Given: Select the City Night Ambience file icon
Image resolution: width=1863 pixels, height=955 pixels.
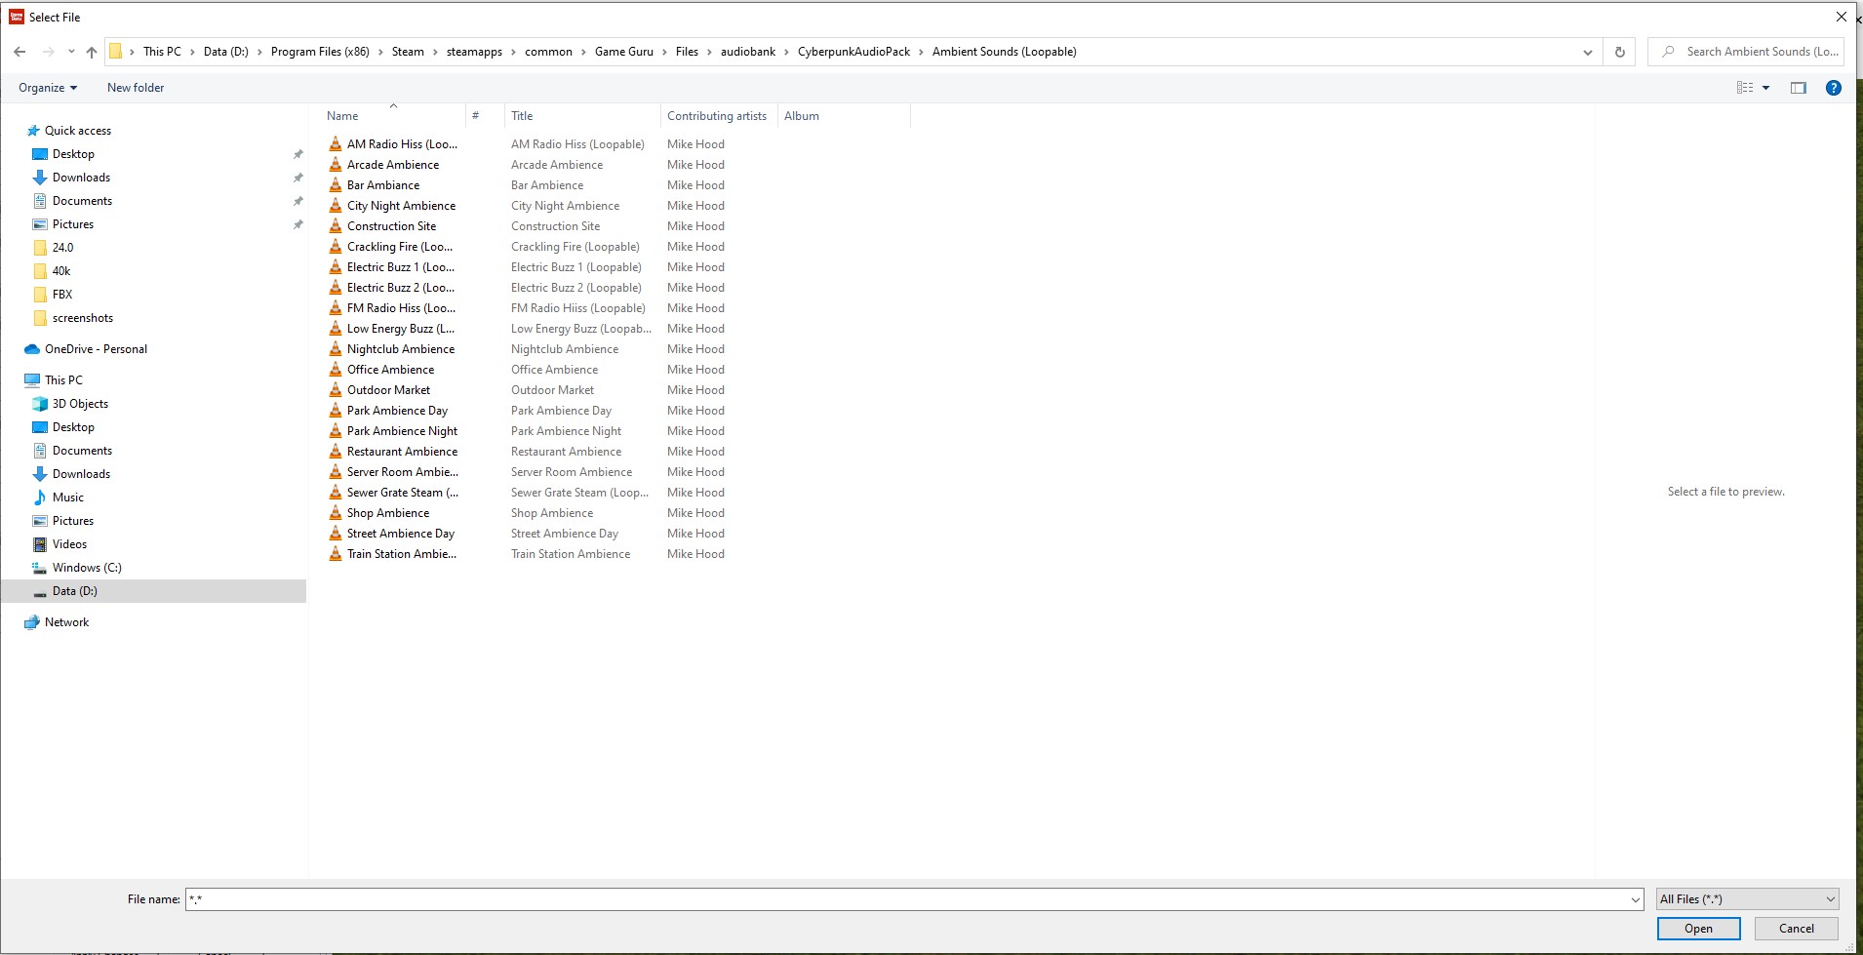Looking at the screenshot, I should pyautogui.click(x=336, y=206).
